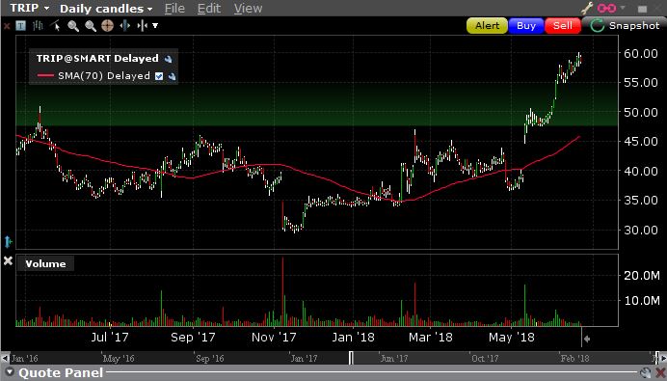Image resolution: width=667 pixels, height=381 pixels.
Task: Open TRIP symbol dropdown
Action: point(46,9)
